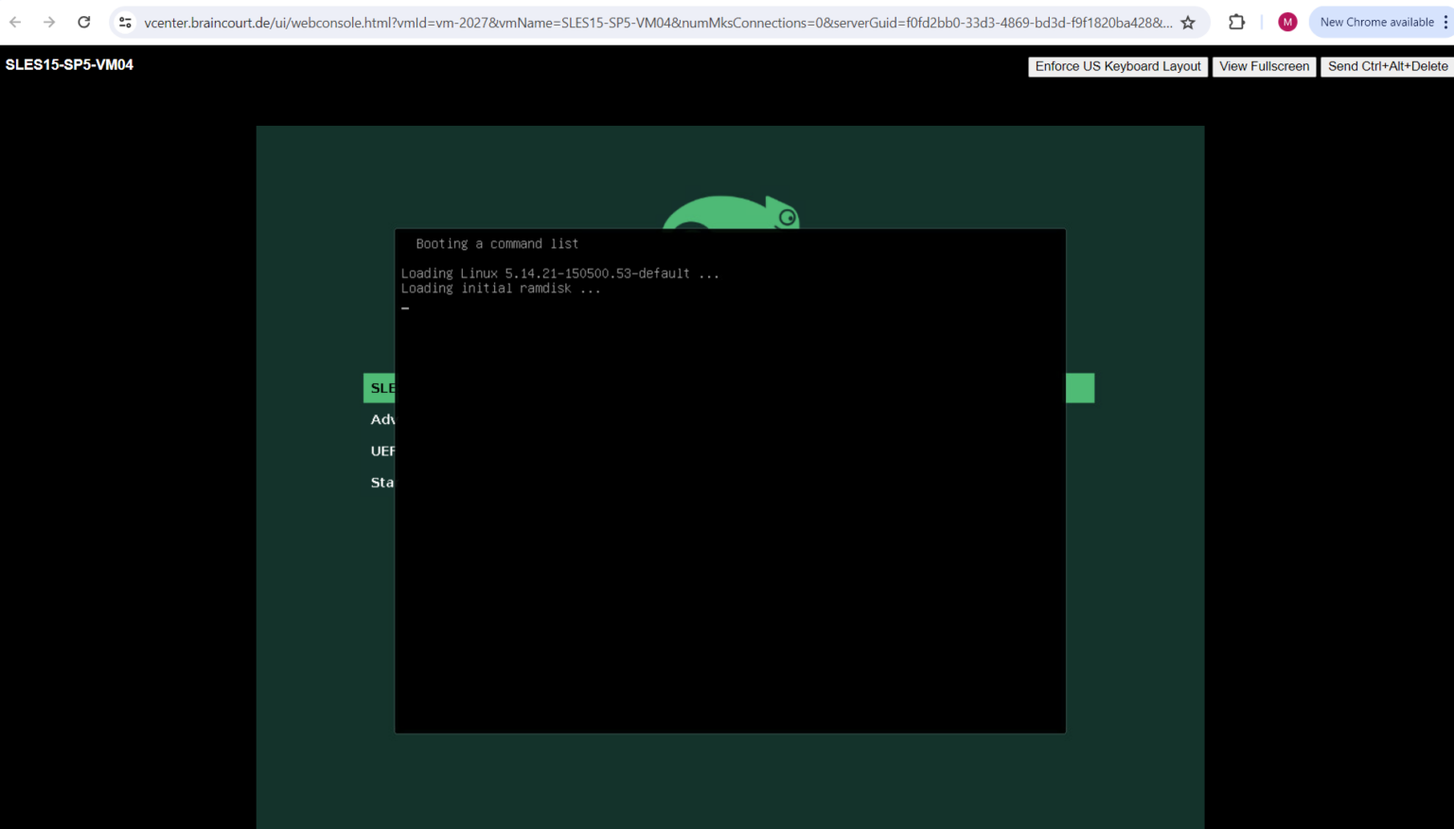Click the browser forward arrow icon
1454x829 pixels.
[49, 21]
